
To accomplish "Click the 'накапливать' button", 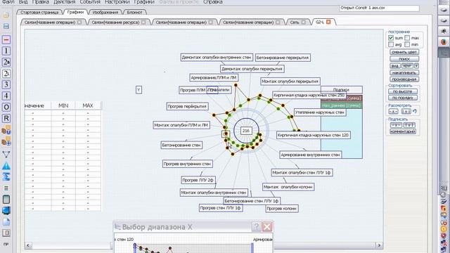I will pyautogui.click(x=404, y=72).
